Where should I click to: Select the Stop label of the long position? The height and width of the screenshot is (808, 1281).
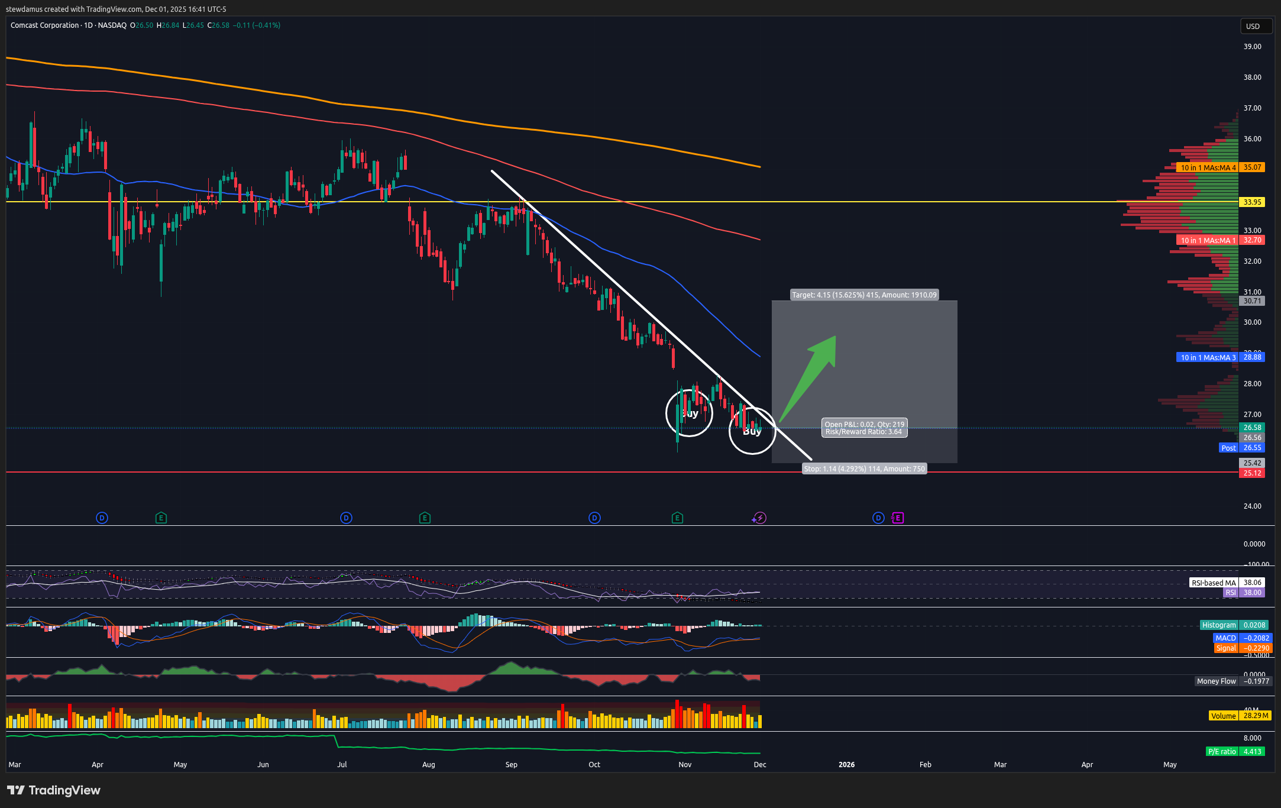[864, 468]
